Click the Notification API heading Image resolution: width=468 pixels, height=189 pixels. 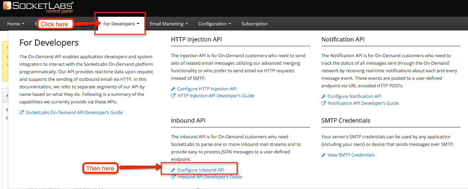[x=343, y=39]
